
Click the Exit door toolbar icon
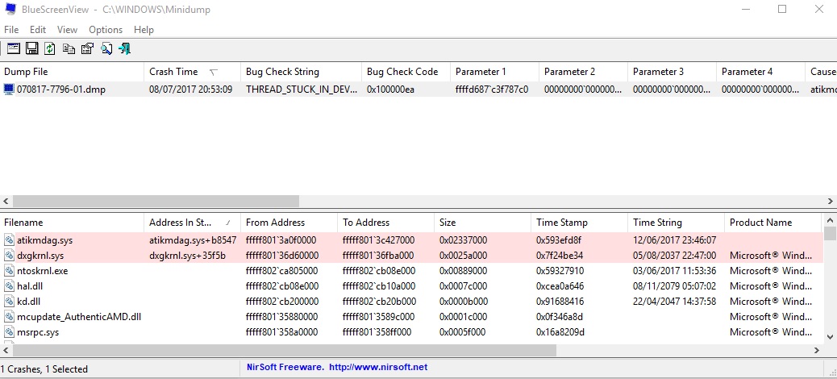click(x=124, y=48)
